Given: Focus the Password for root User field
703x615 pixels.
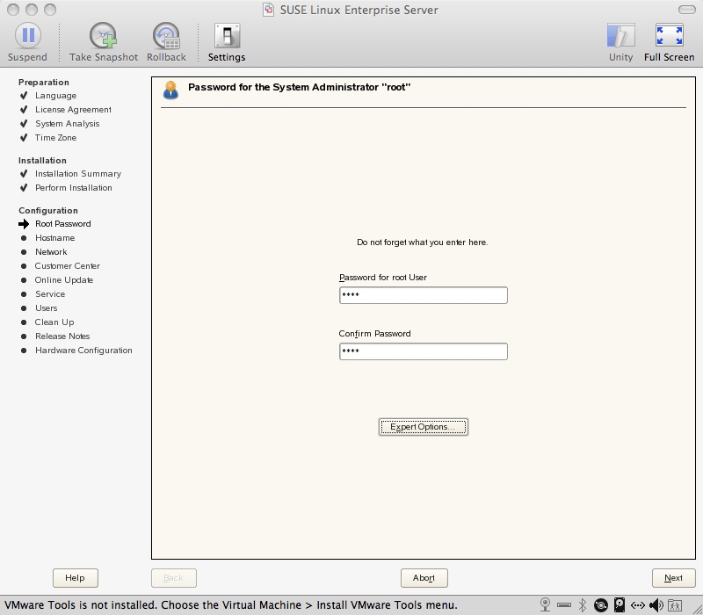Looking at the screenshot, I should coord(424,295).
